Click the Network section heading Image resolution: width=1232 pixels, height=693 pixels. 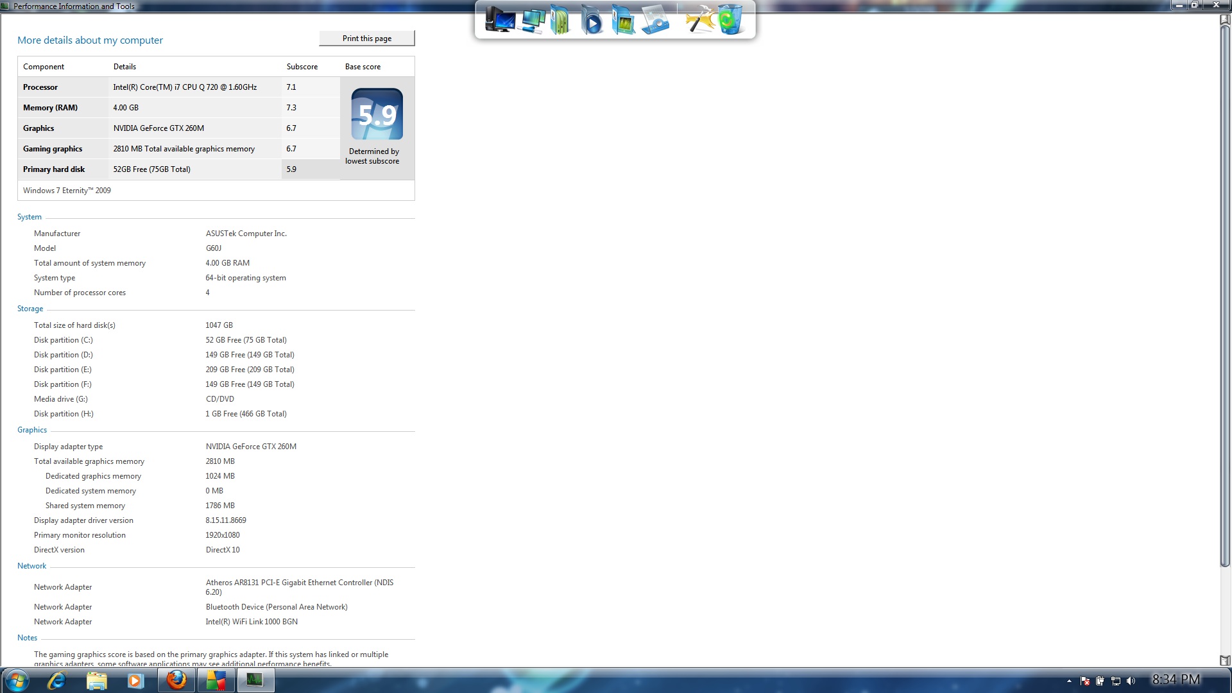point(31,566)
